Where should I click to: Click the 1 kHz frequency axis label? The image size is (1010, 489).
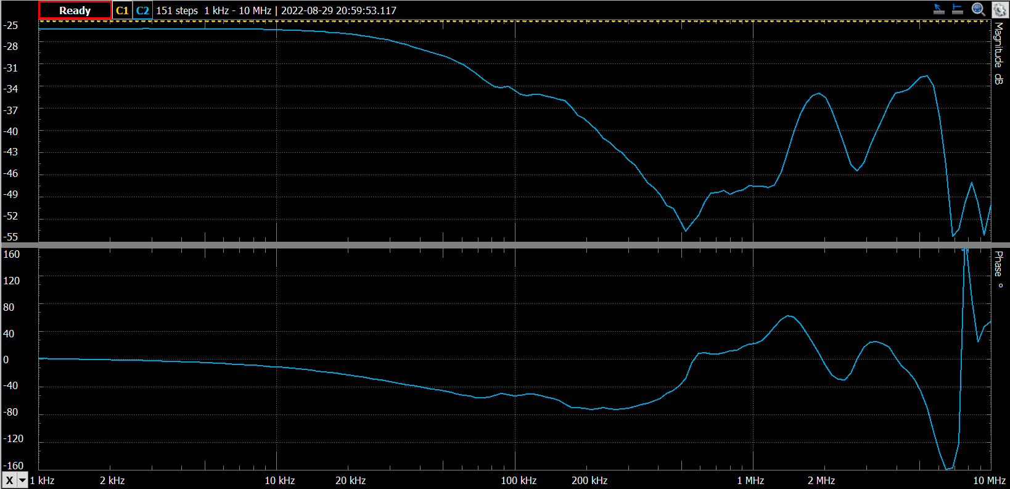(x=42, y=480)
